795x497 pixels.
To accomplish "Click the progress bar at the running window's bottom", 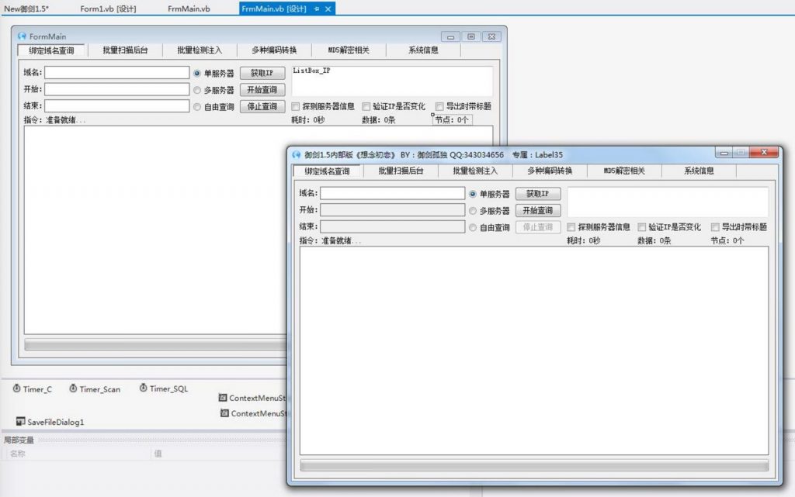I will (534, 465).
